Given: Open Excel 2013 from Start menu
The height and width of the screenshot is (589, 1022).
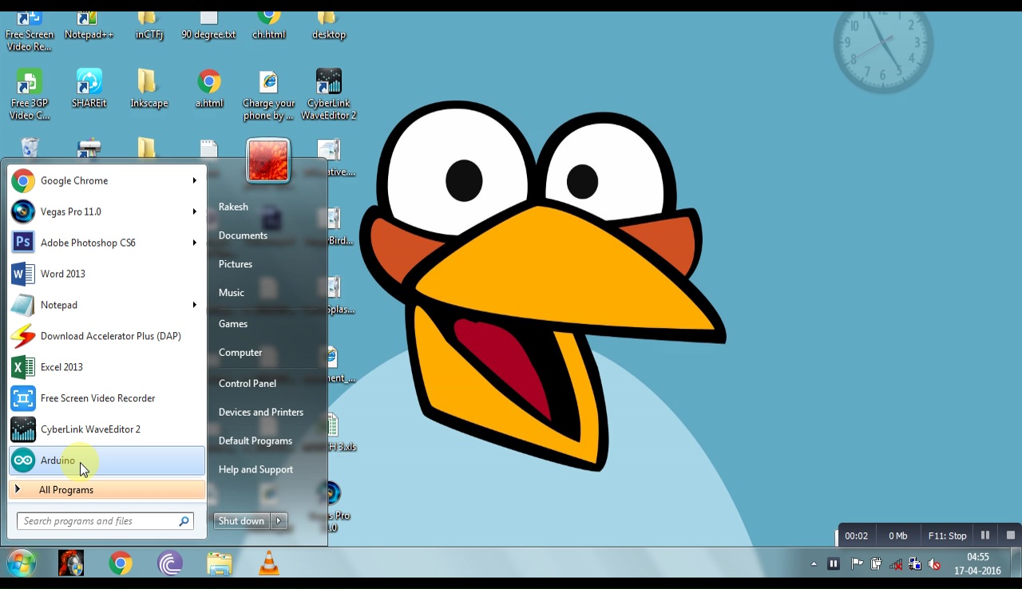Looking at the screenshot, I should pos(107,368).
